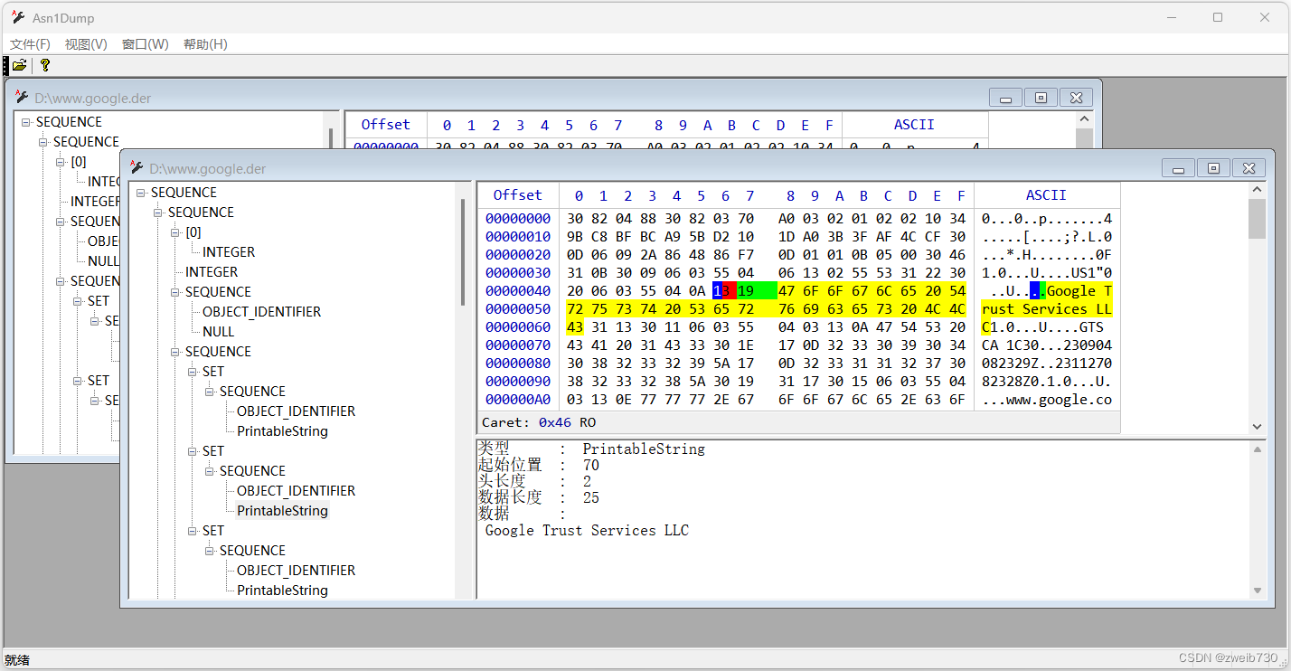Click the 00000040 offset row label
Viewport: 1291px width, 671px height.
[518, 290]
